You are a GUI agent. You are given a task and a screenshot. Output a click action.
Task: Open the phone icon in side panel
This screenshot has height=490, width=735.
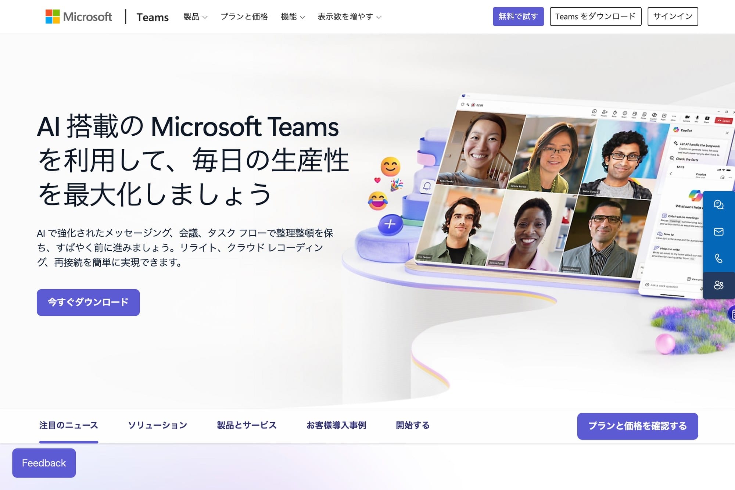click(x=719, y=258)
